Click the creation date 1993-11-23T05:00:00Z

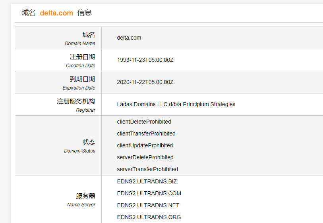tap(145, 60)
